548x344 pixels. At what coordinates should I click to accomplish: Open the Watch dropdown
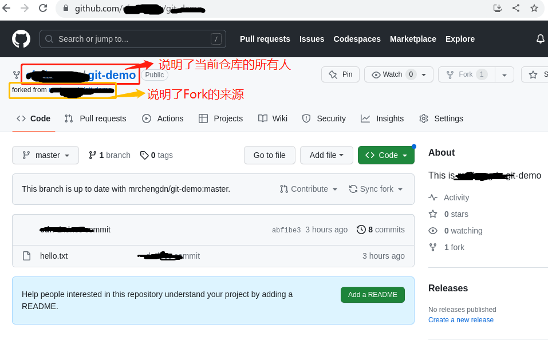click(399, 74)
